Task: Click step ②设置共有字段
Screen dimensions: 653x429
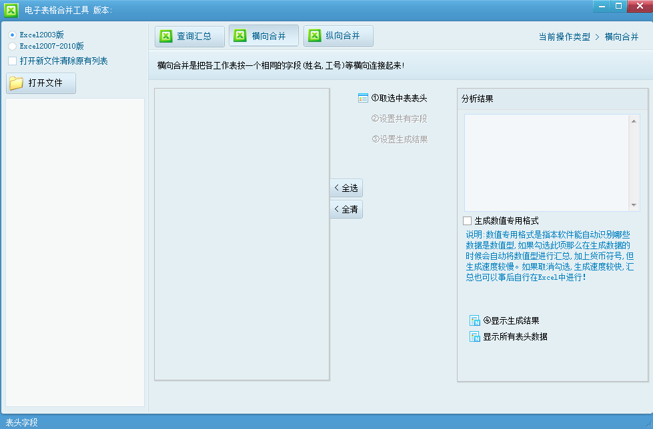Action: pos(399,119)
